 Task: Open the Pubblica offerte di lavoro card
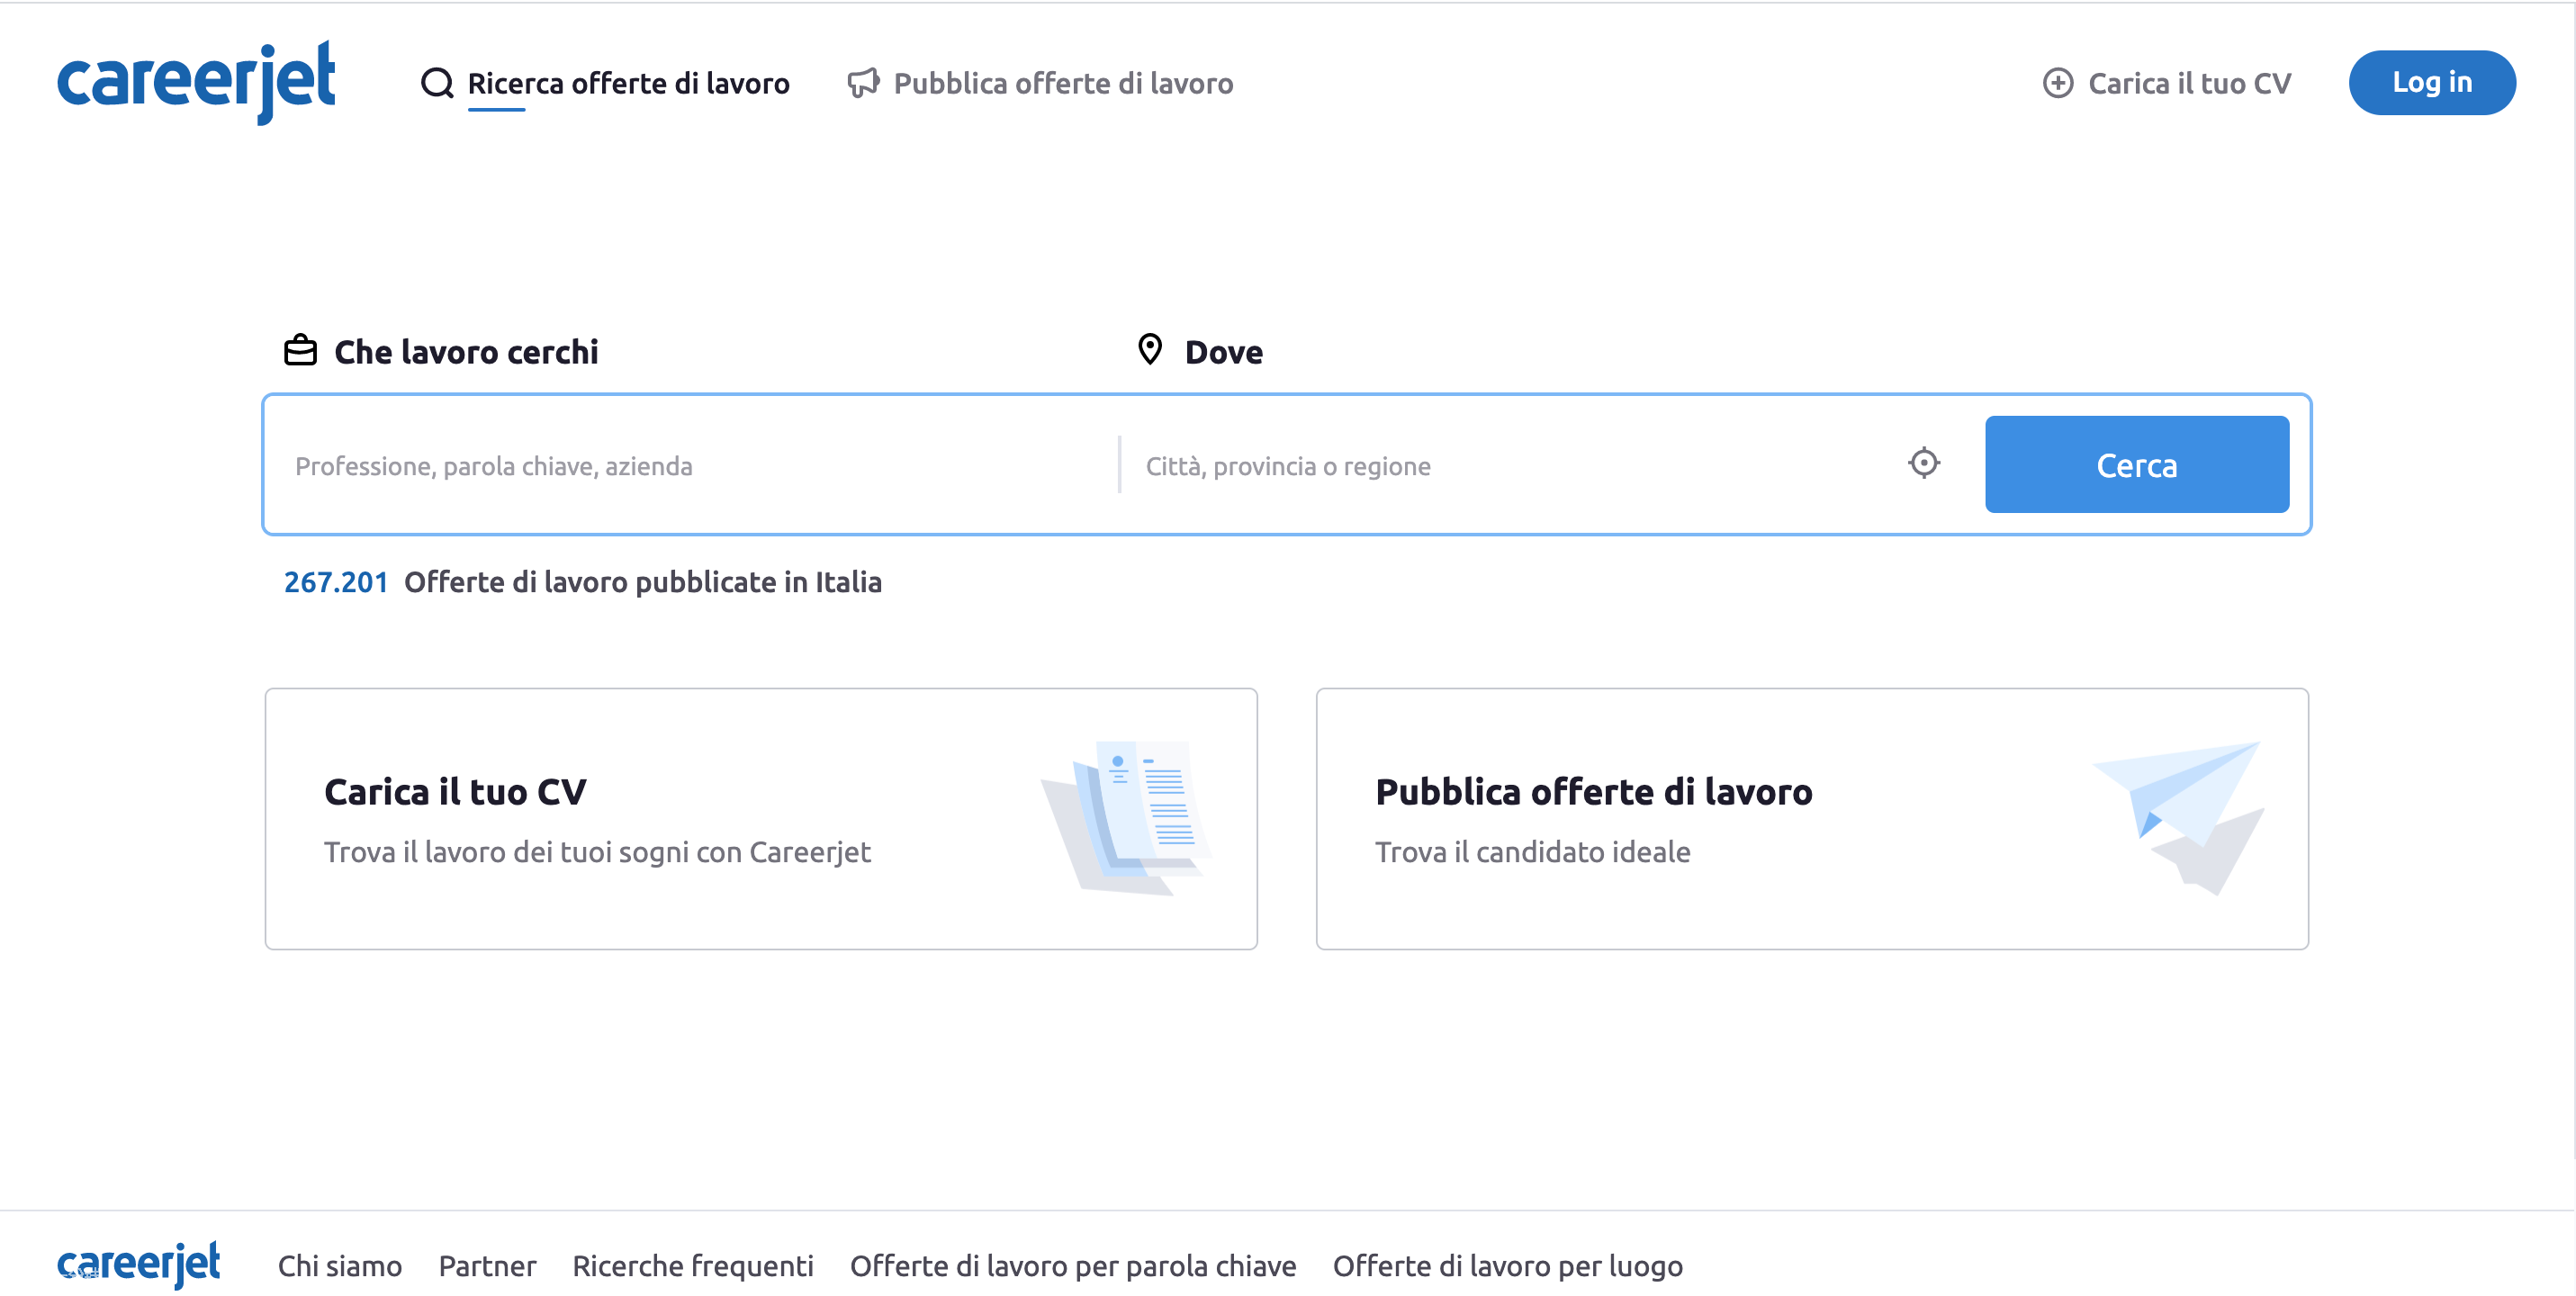1811,819
